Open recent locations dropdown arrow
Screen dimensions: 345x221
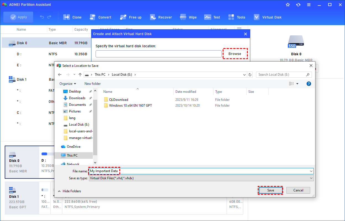pyautogui.click(x=74, y=75)
